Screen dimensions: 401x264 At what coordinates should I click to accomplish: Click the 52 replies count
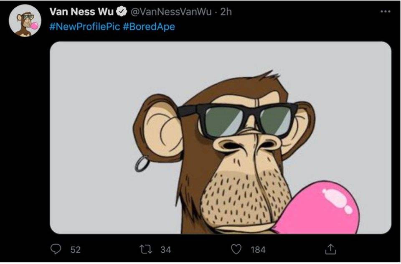tap(75, 250)
